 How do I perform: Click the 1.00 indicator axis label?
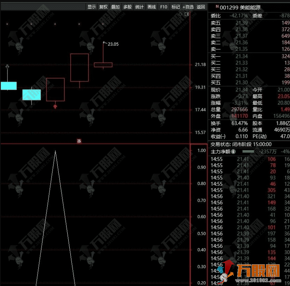tap(202, 150)
